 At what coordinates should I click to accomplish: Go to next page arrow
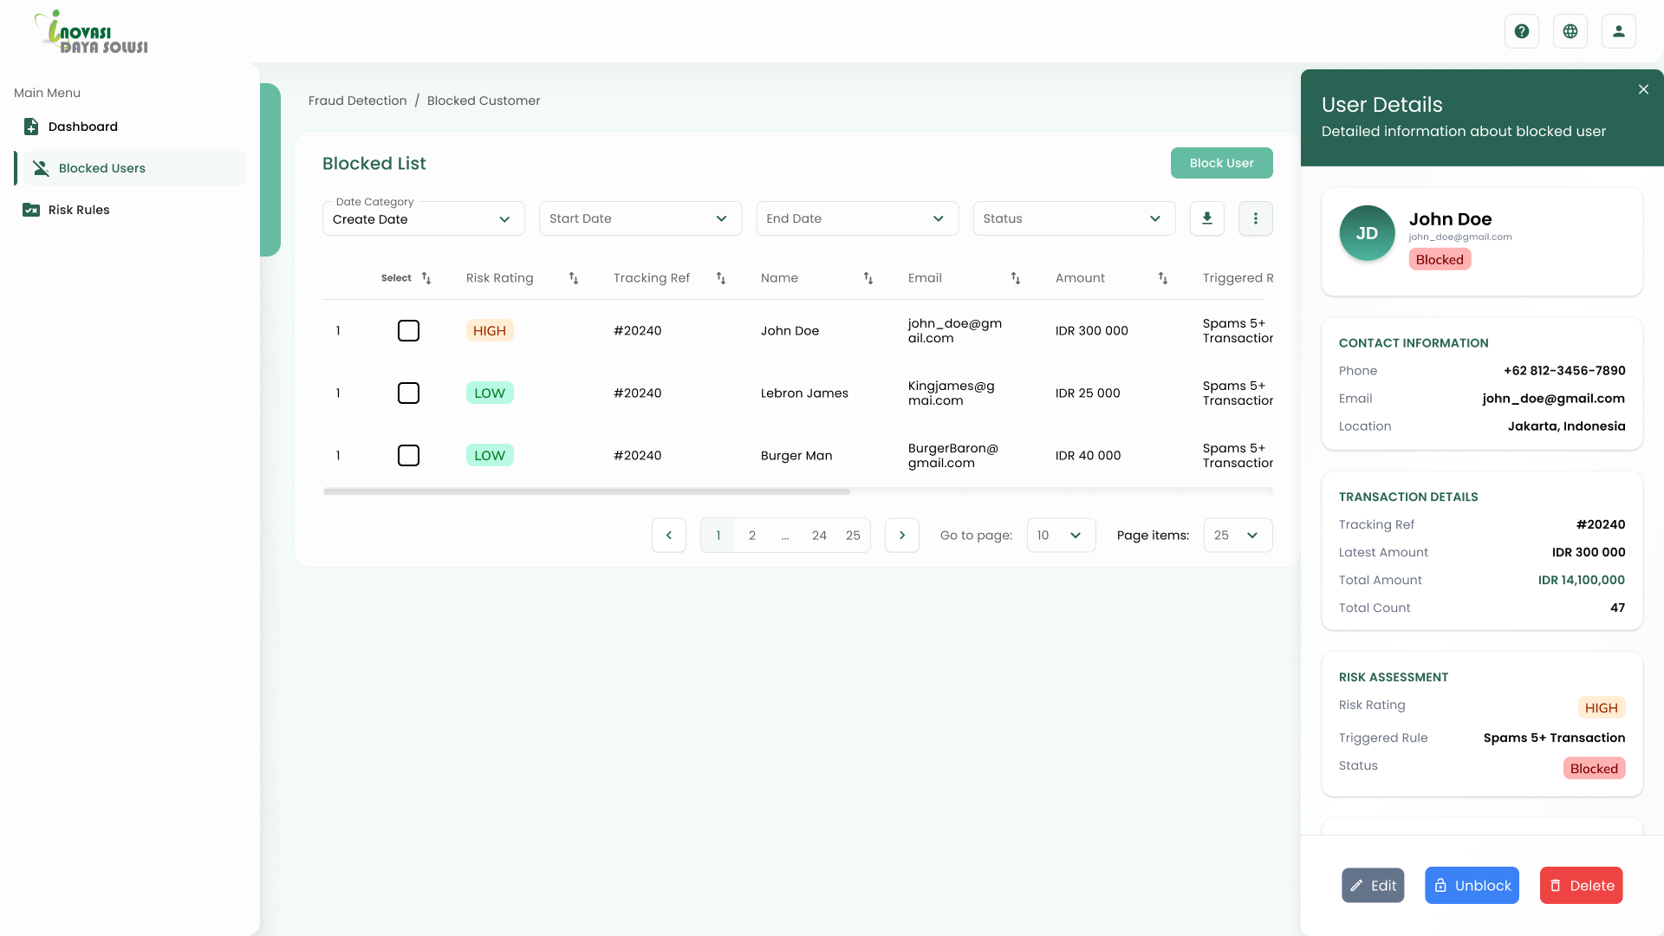coord(901,536)
